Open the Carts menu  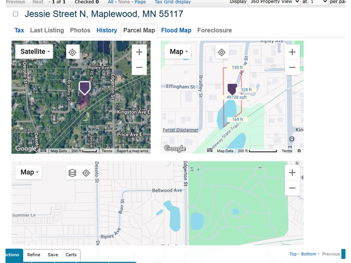coord(71,255)
